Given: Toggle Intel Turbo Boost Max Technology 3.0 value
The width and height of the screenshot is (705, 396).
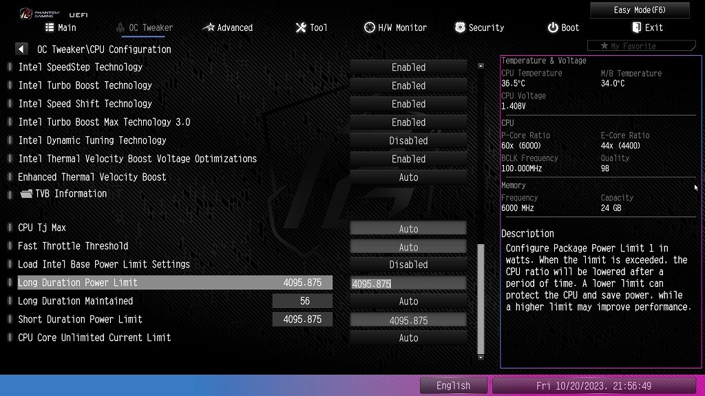Looking at the screenshot, I should [x=408, y=122].
